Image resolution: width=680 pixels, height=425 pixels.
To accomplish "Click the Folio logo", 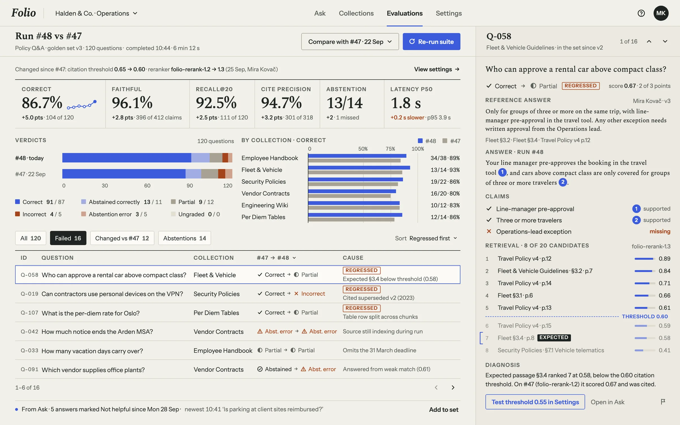I will tap(24, 13).
